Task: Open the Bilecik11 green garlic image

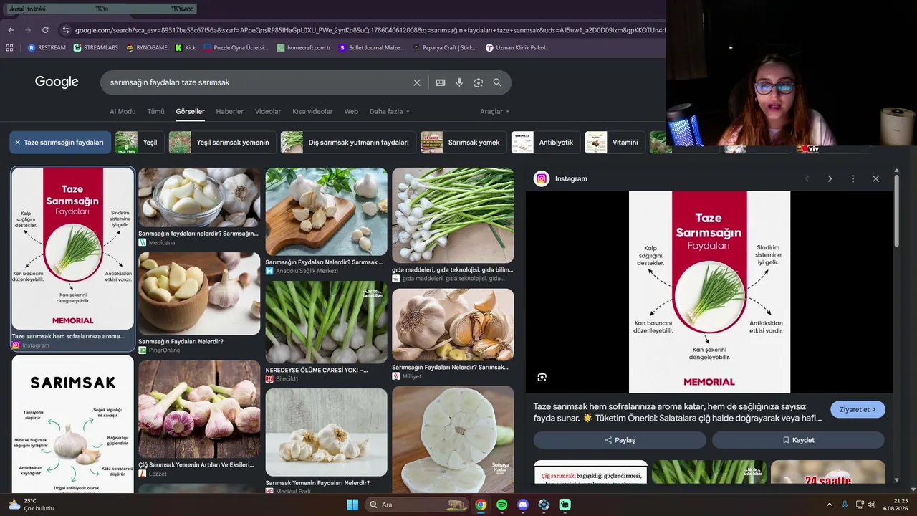Action: (326, 322)
